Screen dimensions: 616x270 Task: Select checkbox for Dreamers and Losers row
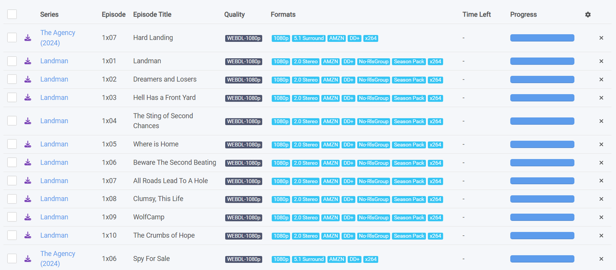pyautogui.click(x=12, y=79)
